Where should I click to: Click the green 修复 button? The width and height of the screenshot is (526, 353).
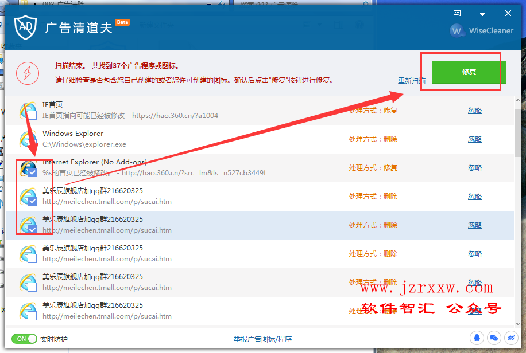tap(469, 72)
